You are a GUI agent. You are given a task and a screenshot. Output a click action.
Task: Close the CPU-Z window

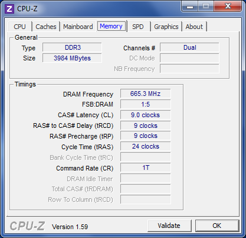pyautogui.click(x=228, y=7)
